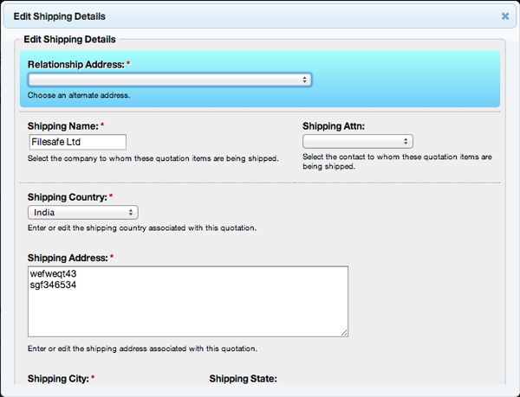Open the Shipping Attn dropdown
The width and height of the screenshot is (520, 397).
[x=358, y=142]
